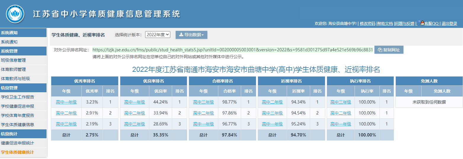Viewport: 463px width, 159px height.
Task: Click the 94.70% total 近视率 value
Action: [x=298, y=135]
